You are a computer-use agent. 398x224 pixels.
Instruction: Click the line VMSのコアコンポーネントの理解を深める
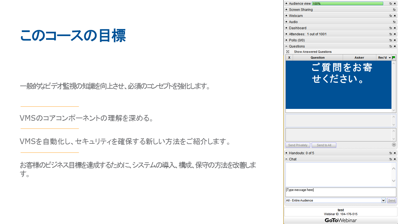click(86, 118)
